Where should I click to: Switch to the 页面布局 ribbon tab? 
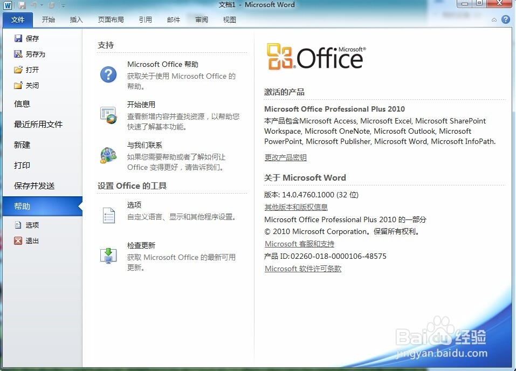111,20
